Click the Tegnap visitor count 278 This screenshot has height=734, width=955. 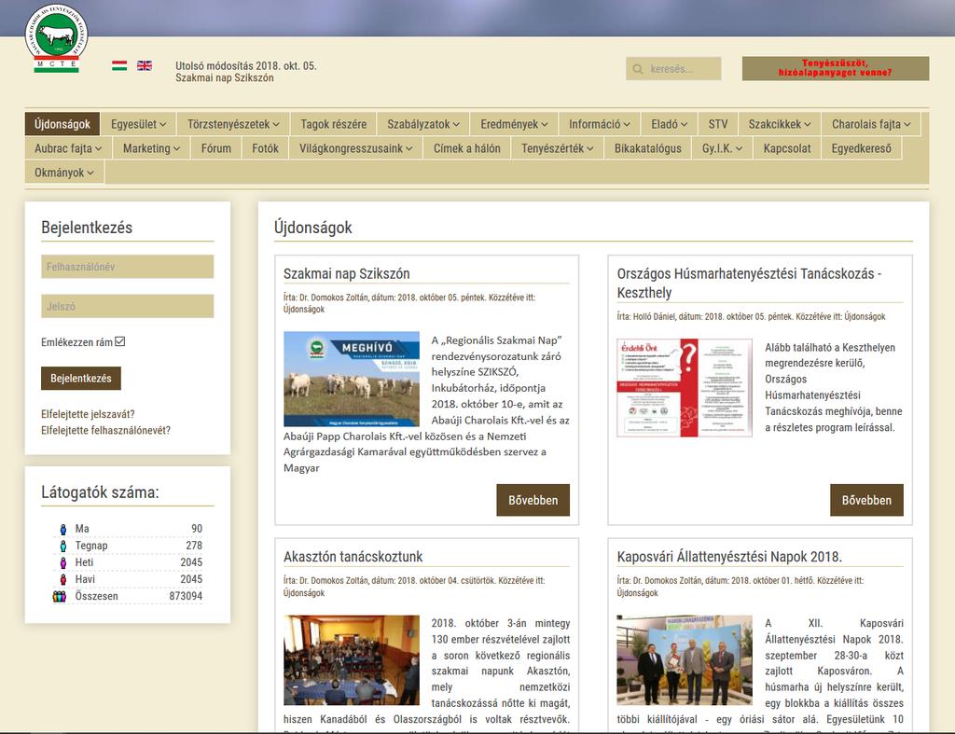[194, 546]
